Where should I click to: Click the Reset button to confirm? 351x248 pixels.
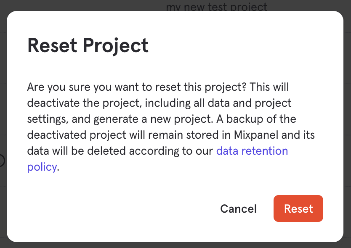298,208
